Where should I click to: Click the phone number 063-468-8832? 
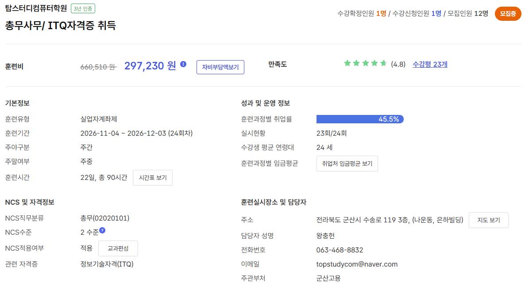tap(340, 250)
